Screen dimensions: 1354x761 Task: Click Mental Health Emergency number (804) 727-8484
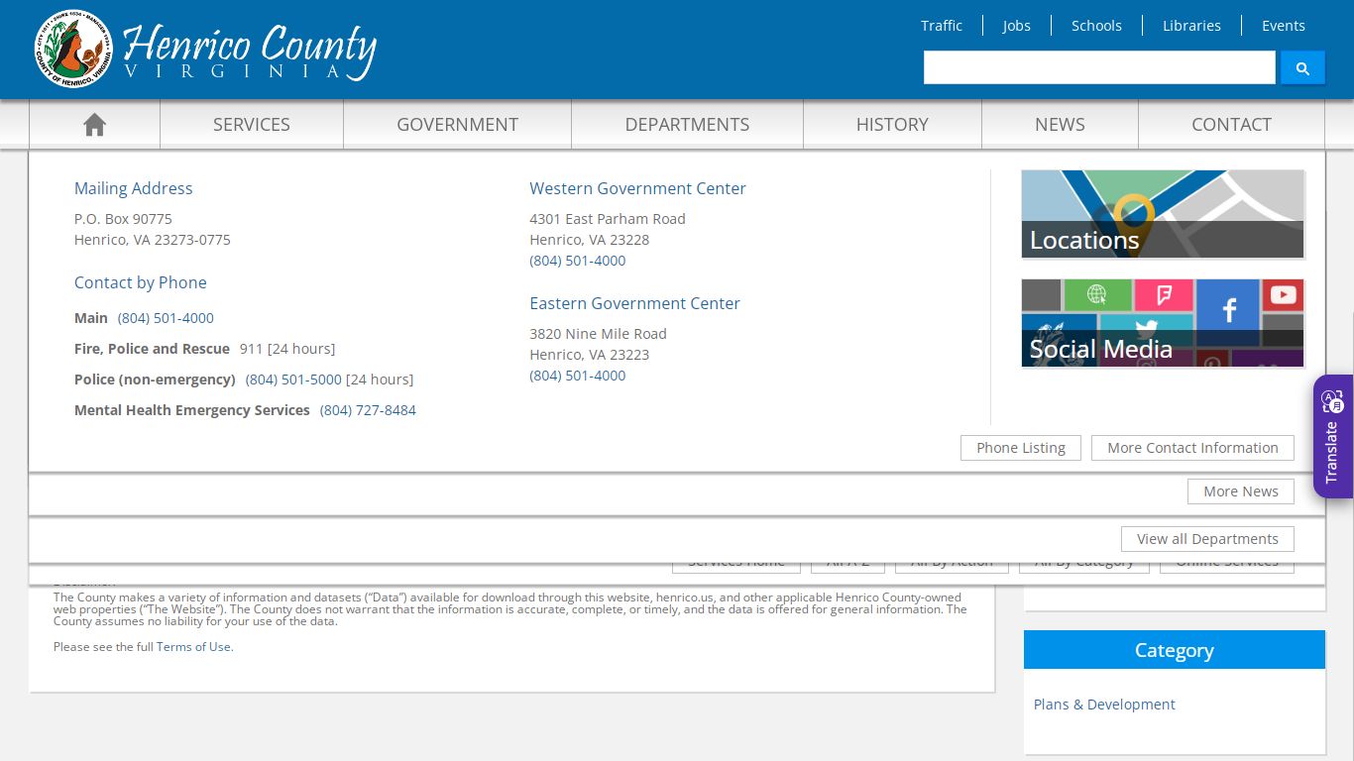point(368,410)
